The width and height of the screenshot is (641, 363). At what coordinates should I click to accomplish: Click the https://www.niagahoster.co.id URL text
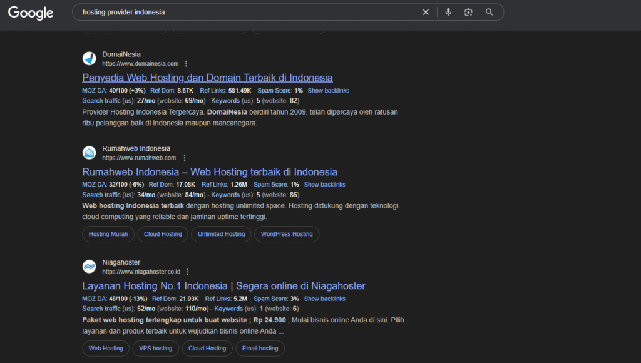(141, 272)
